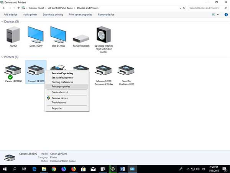This screenshot has width=230, height=173.
Task: Open the help question mark icon
Action: (226, 15)
